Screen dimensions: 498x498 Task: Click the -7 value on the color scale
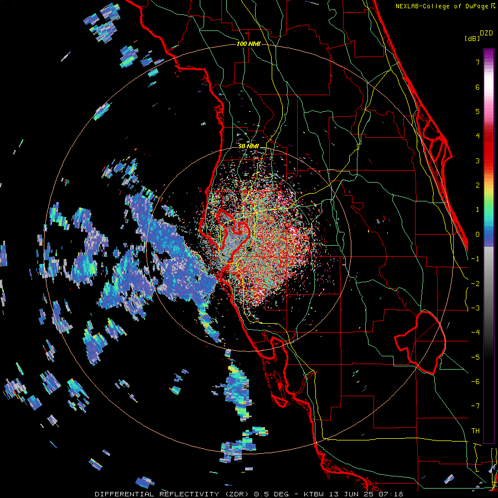[475, 406]
